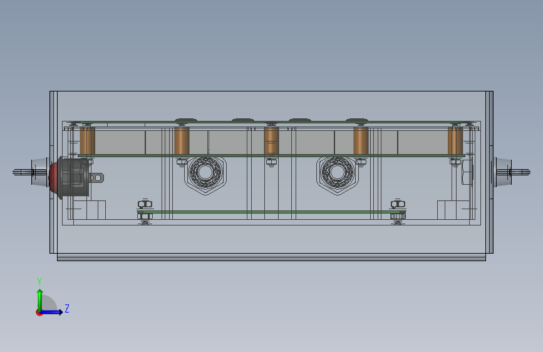Click the blue Z axis arrow of the triad
The height and width of the screenshot is (352, 543).
[x=52, y=312]
